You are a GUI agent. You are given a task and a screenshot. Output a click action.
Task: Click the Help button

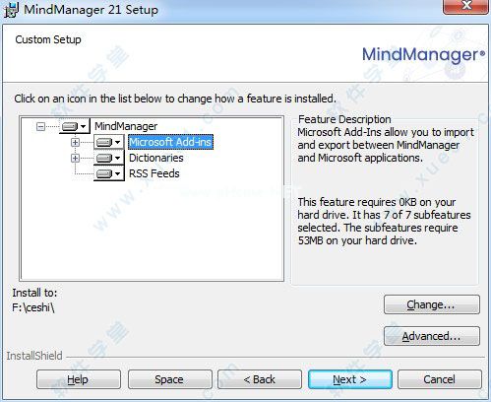pos(79,379)
